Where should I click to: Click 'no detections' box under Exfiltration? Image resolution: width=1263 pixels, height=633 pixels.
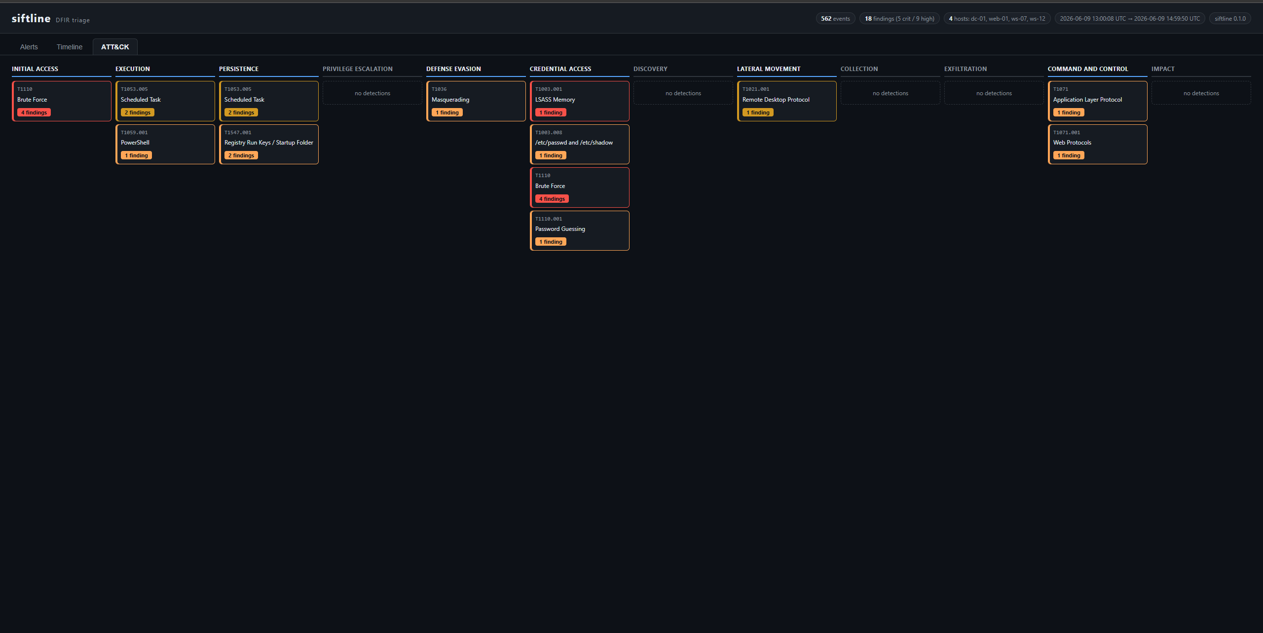994,93
